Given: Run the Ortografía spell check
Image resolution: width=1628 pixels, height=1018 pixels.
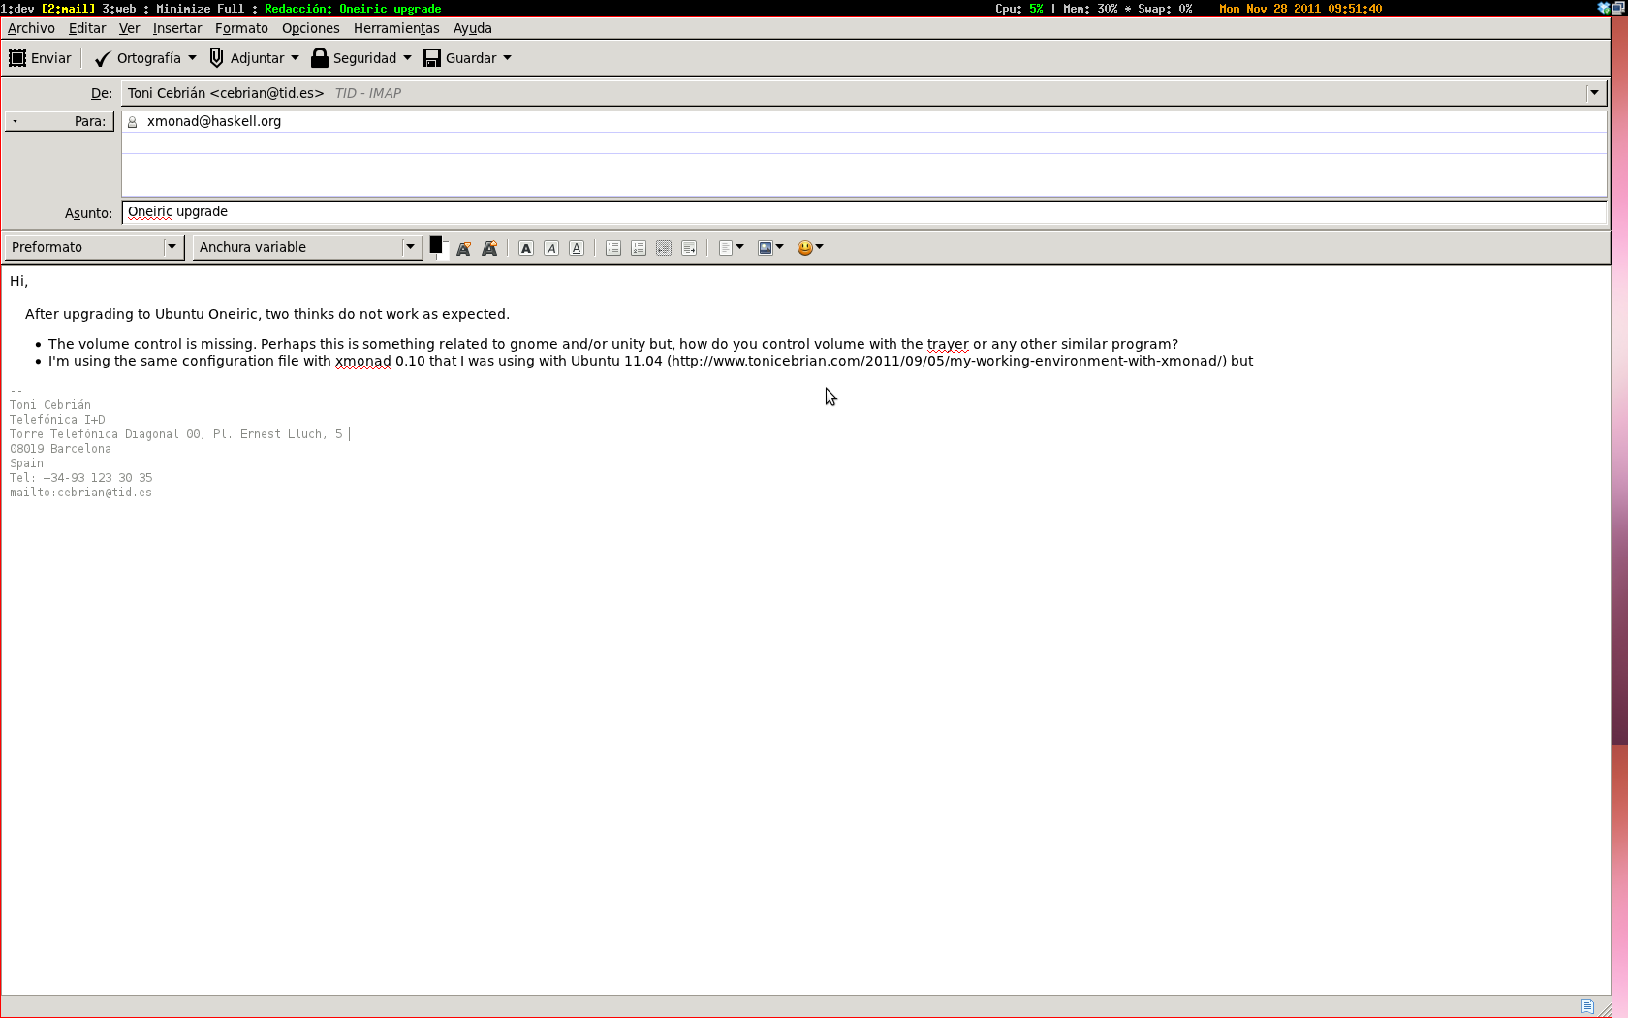Looking at the screenshot, I should click(x=138, y=58).
